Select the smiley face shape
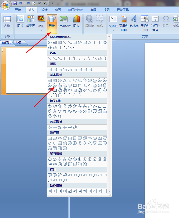Screen dimensions: 179x218 pos(80,90)
